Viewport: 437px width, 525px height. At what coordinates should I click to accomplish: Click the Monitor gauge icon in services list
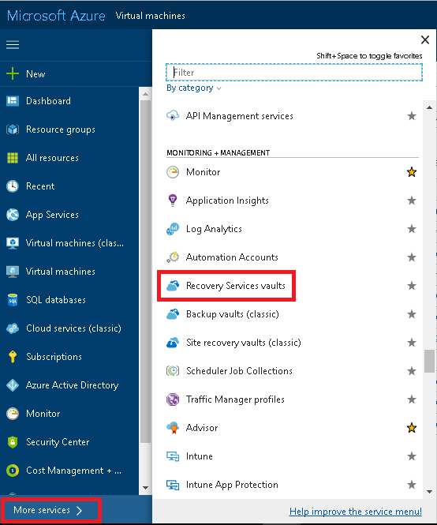tap(173, 172)
